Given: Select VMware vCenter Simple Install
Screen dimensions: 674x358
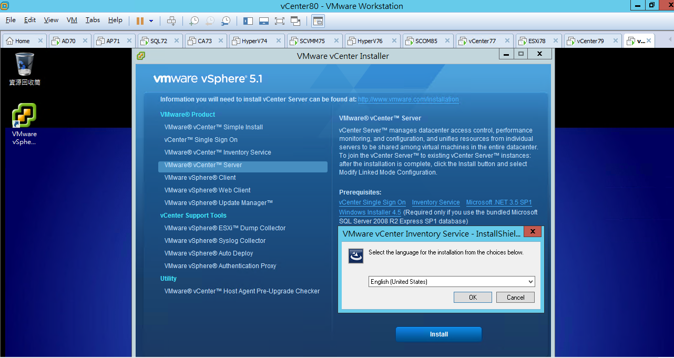Looking at the screenshot, I should coord(213,127).
